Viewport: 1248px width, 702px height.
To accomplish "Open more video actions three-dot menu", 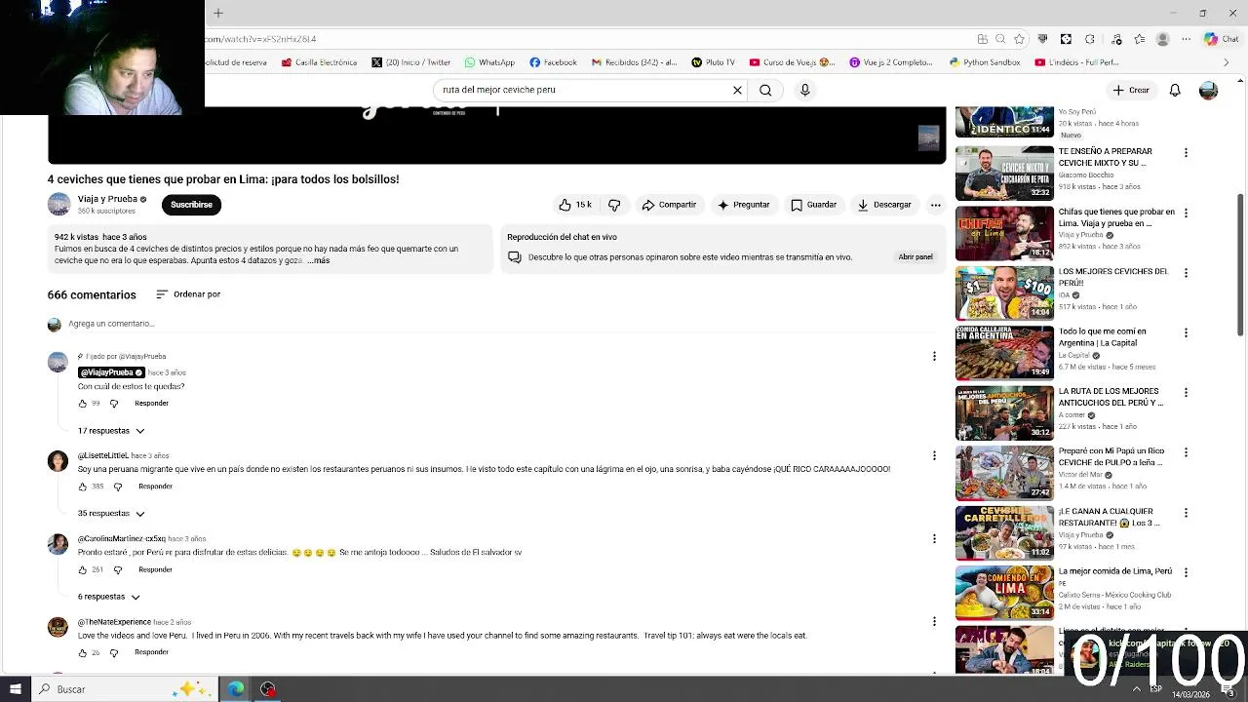I will coord(935,205).
